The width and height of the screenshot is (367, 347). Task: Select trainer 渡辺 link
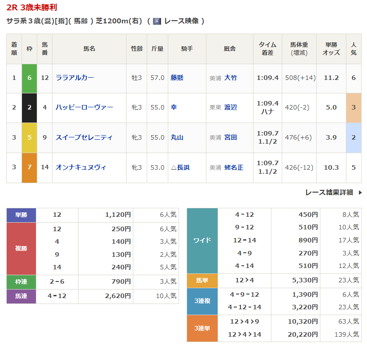point(231,107)
